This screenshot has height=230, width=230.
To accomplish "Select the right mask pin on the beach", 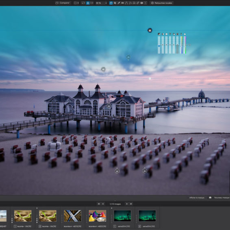I will 145,171.
